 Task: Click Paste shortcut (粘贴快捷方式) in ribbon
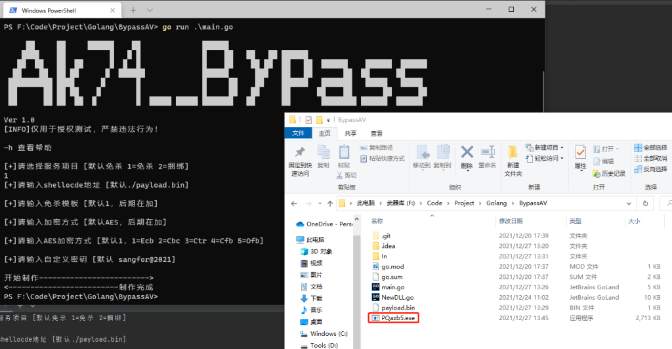click(383, 159)
